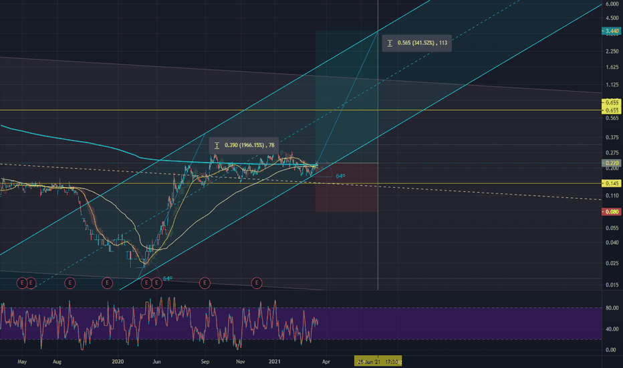Click the 0.110 price axis value
Screen dimensions: 623x368
[612, 196]
